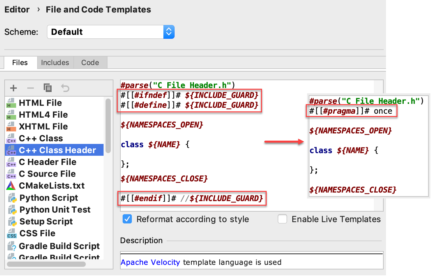Screen dimensions: 432x276
Task: Click the XHTML File icon
Action: (11, 127)
